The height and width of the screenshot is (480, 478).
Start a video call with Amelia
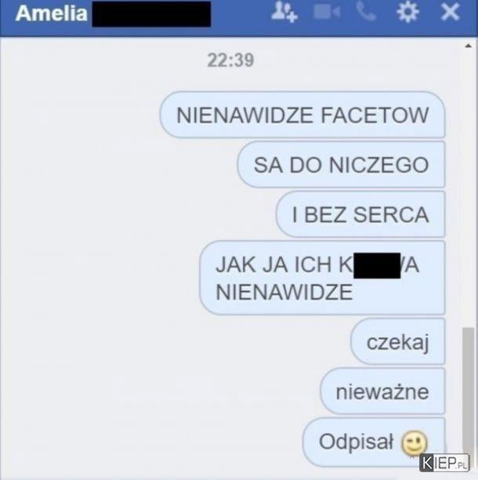coord(327,13)
